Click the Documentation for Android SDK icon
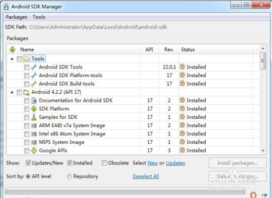 [x=34, y=100]
